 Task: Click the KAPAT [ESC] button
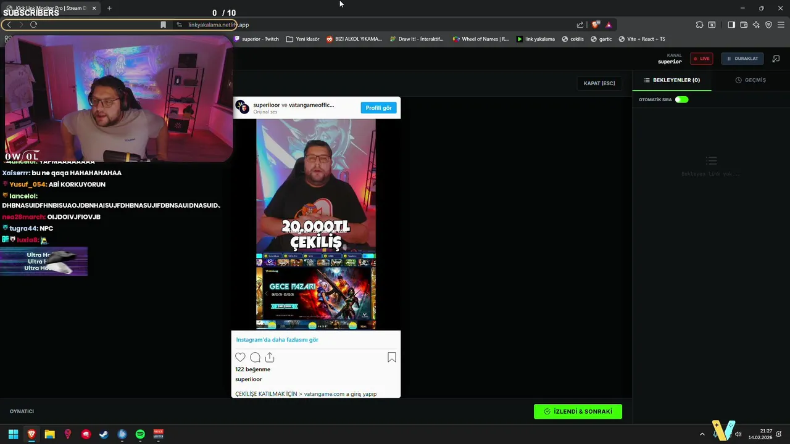[x=599, y=83]
